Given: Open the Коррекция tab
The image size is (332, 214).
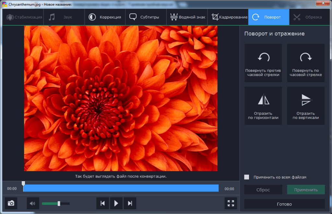Looking at the screenshot, I should tap(105, 17).
